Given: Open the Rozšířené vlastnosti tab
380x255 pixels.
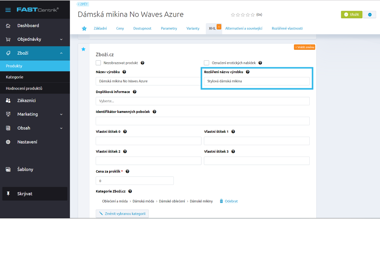Looking at the screenshot, I should [287, 28].
